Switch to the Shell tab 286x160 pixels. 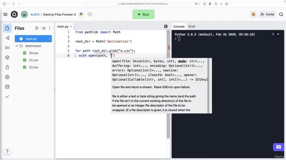pyautogui.click(x=192, y=27)
